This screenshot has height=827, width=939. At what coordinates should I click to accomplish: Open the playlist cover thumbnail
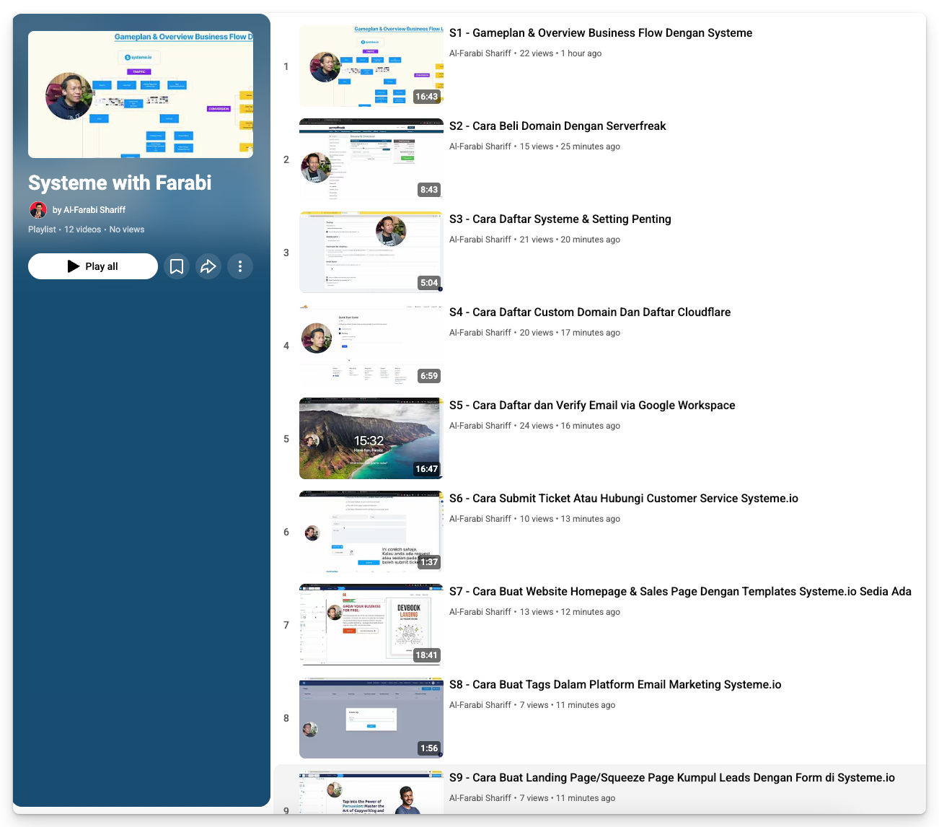point(141,95)
